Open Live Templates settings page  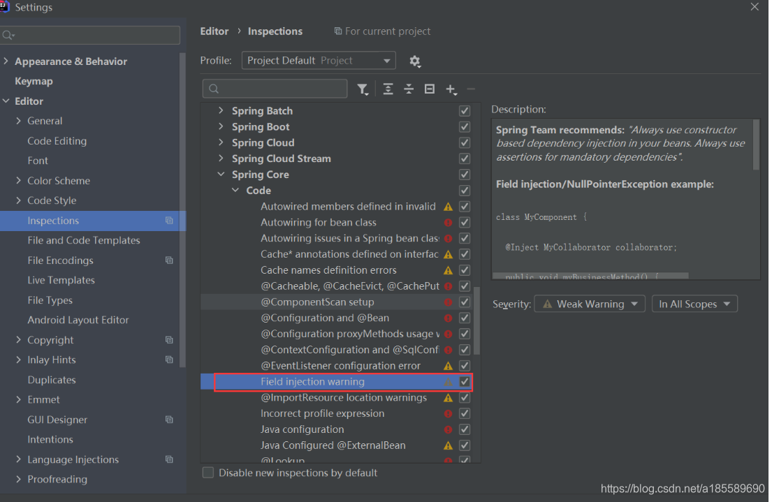pyautogui.click(x=61, y=280)
